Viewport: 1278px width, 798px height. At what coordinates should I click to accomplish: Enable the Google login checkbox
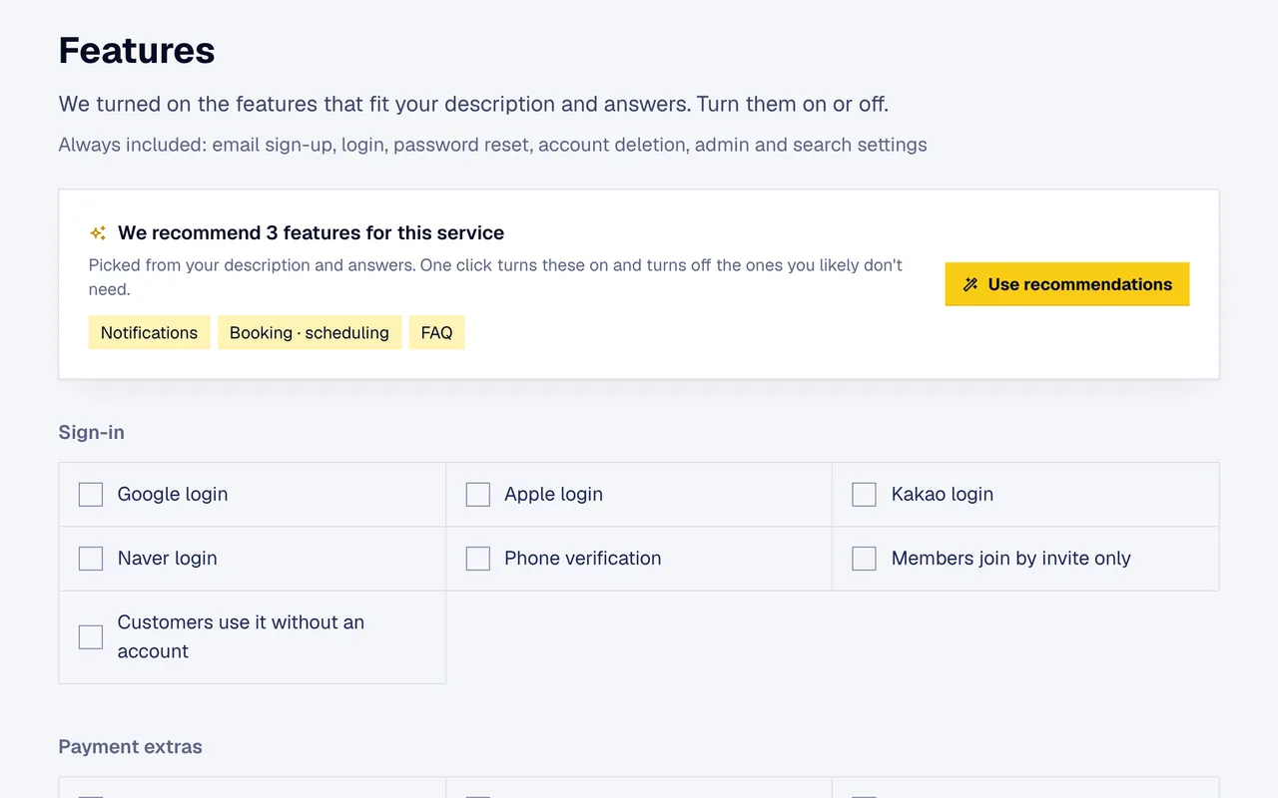91,495
